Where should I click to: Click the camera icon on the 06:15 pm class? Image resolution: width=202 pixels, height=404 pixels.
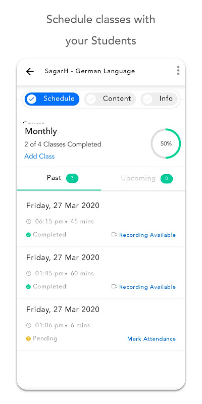pyautogui.click(x=114, y=234)
